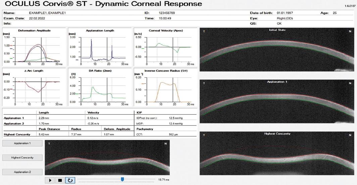Open the right-side Highest Concavity image

tap(277, 153)
